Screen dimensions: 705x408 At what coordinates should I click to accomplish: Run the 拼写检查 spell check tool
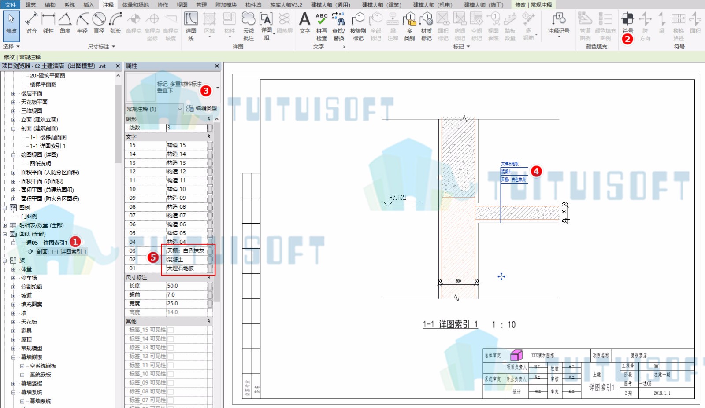click(322, 26)
